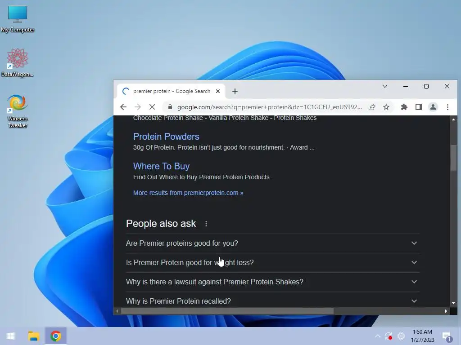The height and width of the screenshot is (345, 461).
Task: Click the sync status tray icon
Action: coord(389,336)
